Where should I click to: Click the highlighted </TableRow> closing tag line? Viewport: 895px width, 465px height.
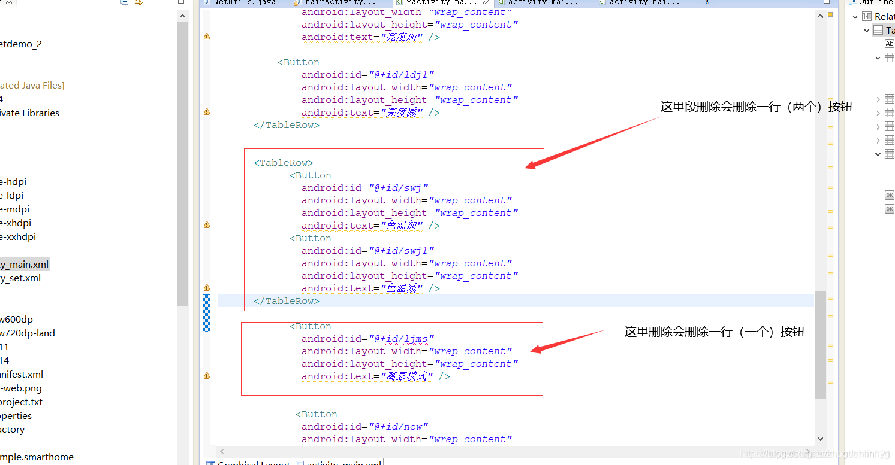click(x=516, y=301)
